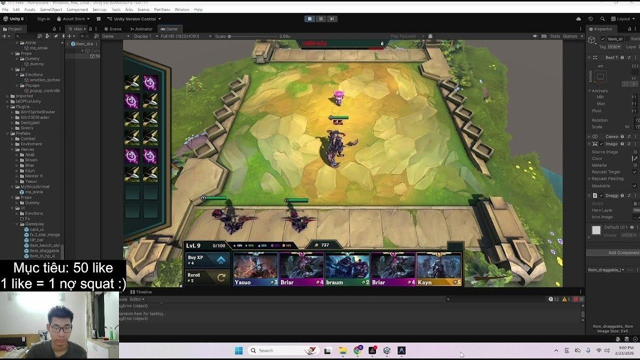Toggle the Scale constrain proportions link icon
Viewport: 640px width, 360px height.
coord(627,127)
